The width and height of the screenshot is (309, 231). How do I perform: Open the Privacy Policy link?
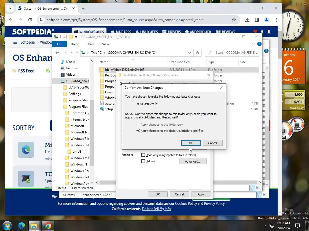coord(214,203)
